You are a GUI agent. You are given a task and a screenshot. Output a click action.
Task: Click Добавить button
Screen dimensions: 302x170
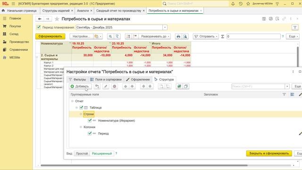tap(80, 86)
